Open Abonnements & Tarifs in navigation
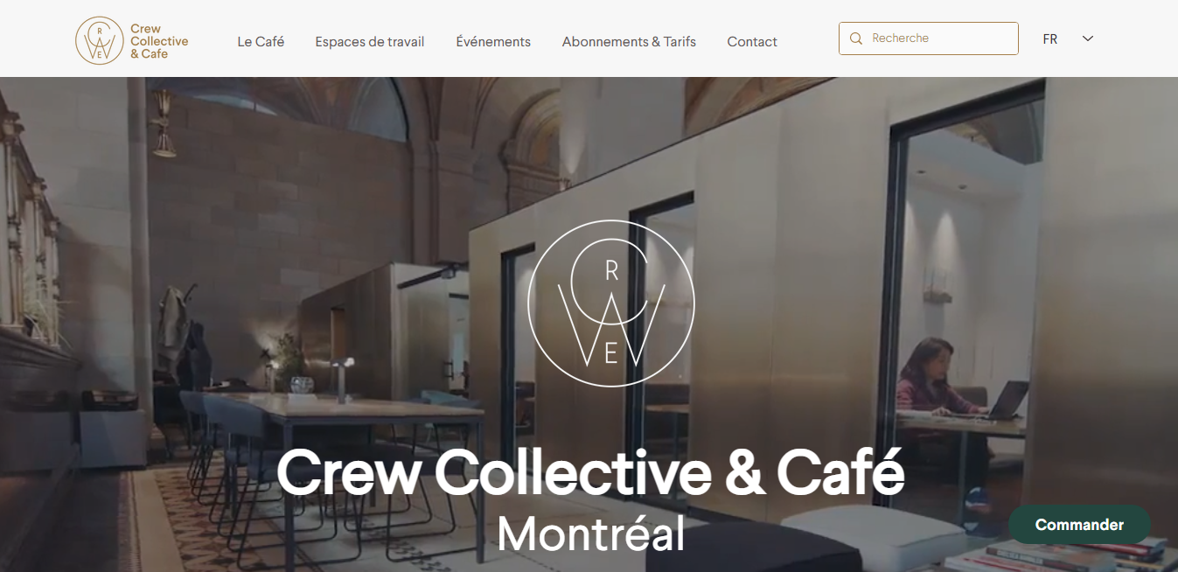Screen dimensions: 1178x572 coord(629,41)
